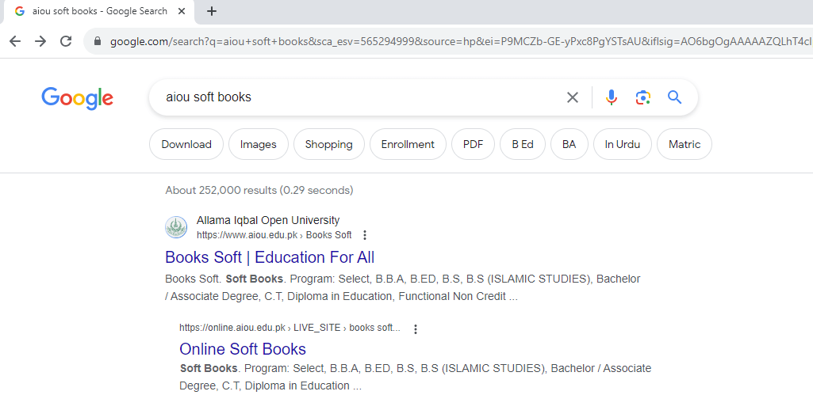Screen dimensions: 813x414
Task: Click the About 252,000 results text
Action: 259,190
